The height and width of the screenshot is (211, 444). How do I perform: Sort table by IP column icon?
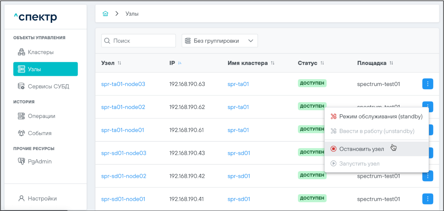[x=180, y=63]
